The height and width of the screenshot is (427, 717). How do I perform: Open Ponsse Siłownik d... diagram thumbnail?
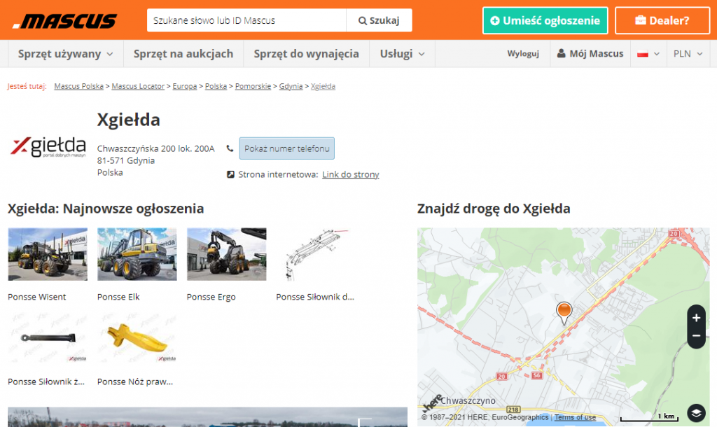[316, 254]
